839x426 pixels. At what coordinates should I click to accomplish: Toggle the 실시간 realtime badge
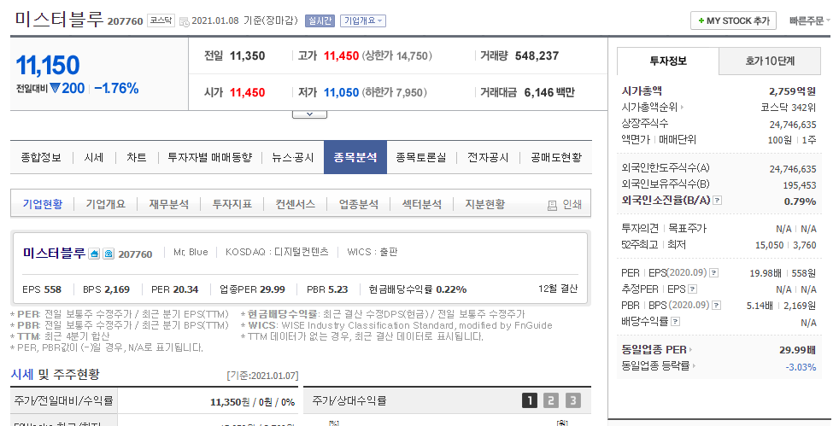pos(320,20)
